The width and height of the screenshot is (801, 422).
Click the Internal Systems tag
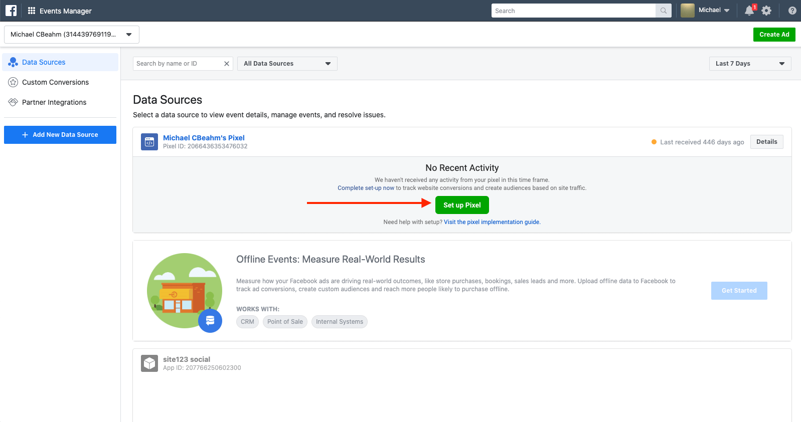click(340, 322)
